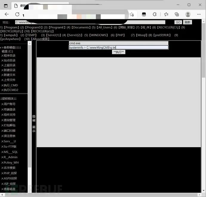The height and width of the screenshot is (197, 206).
Task: Open the 磁盘 (C:) entry
Action: (x=7, y=51)
